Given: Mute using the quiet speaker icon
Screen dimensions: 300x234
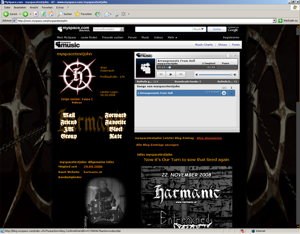Looking at the screenshot, I should [x=197, y=75].
